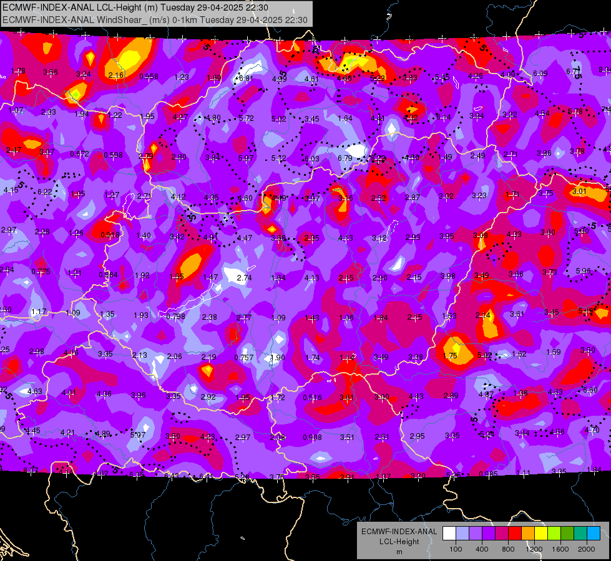Click the wind shear value 3.01
This screenshot has height=561, width=611.
click(579, 191)
